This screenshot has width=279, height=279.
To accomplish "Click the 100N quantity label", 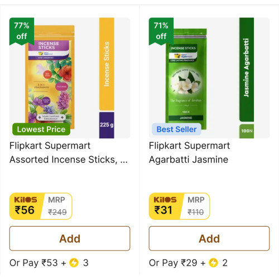I will pos(247,131).
